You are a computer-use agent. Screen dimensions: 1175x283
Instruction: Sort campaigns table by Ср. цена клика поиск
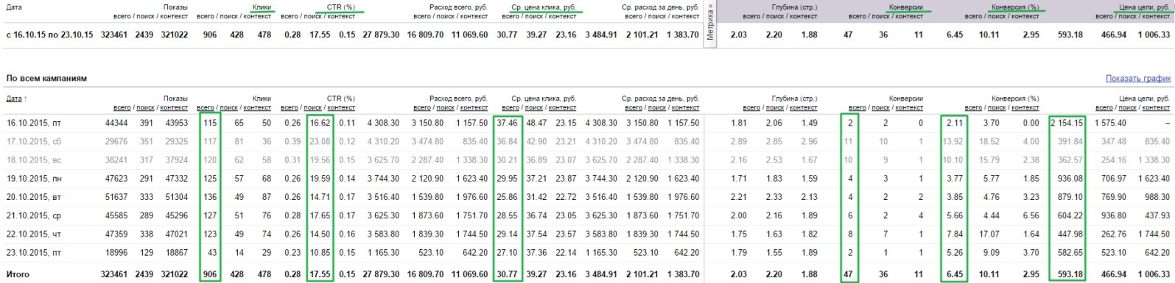tap(534, 107)
